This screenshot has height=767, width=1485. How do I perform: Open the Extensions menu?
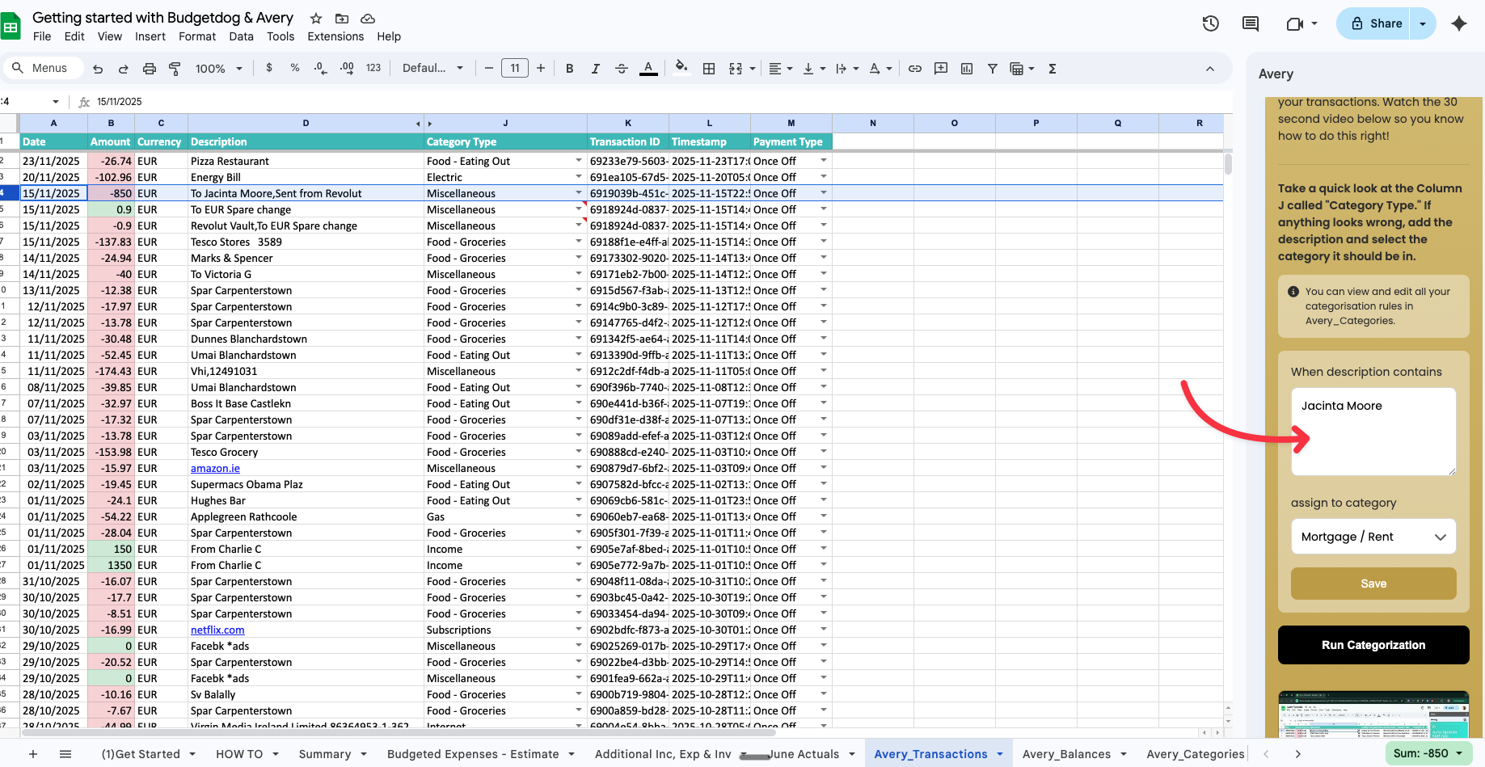[335, 36]
